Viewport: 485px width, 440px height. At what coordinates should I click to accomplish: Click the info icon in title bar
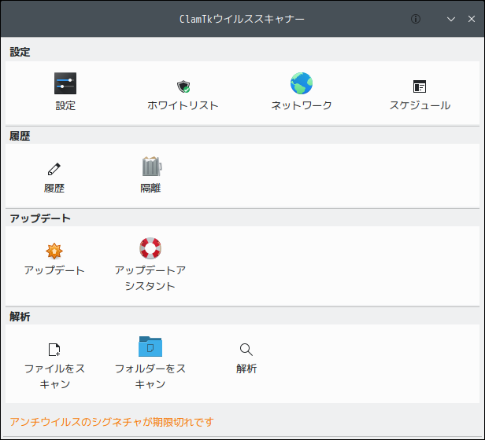click(416, 19)
